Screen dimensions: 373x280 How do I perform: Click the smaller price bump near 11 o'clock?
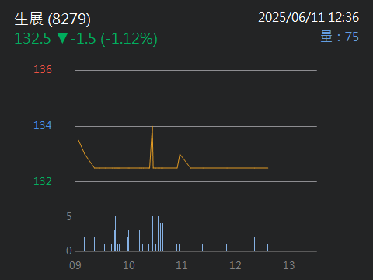coord(180,155)
